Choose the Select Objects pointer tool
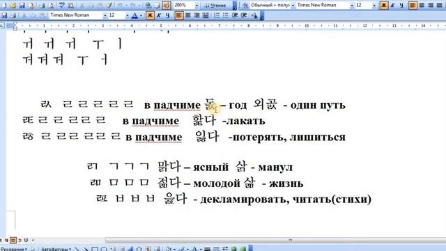This screenshot has height=251, width=446. point(33,249)
